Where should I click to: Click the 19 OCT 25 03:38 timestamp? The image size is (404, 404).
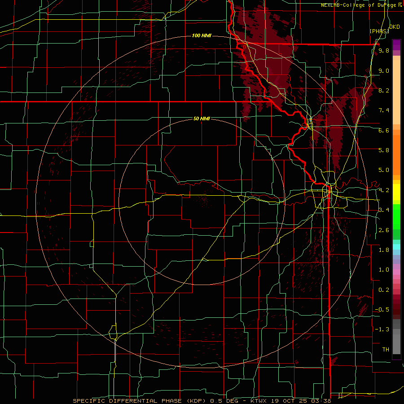coord(301,401)
